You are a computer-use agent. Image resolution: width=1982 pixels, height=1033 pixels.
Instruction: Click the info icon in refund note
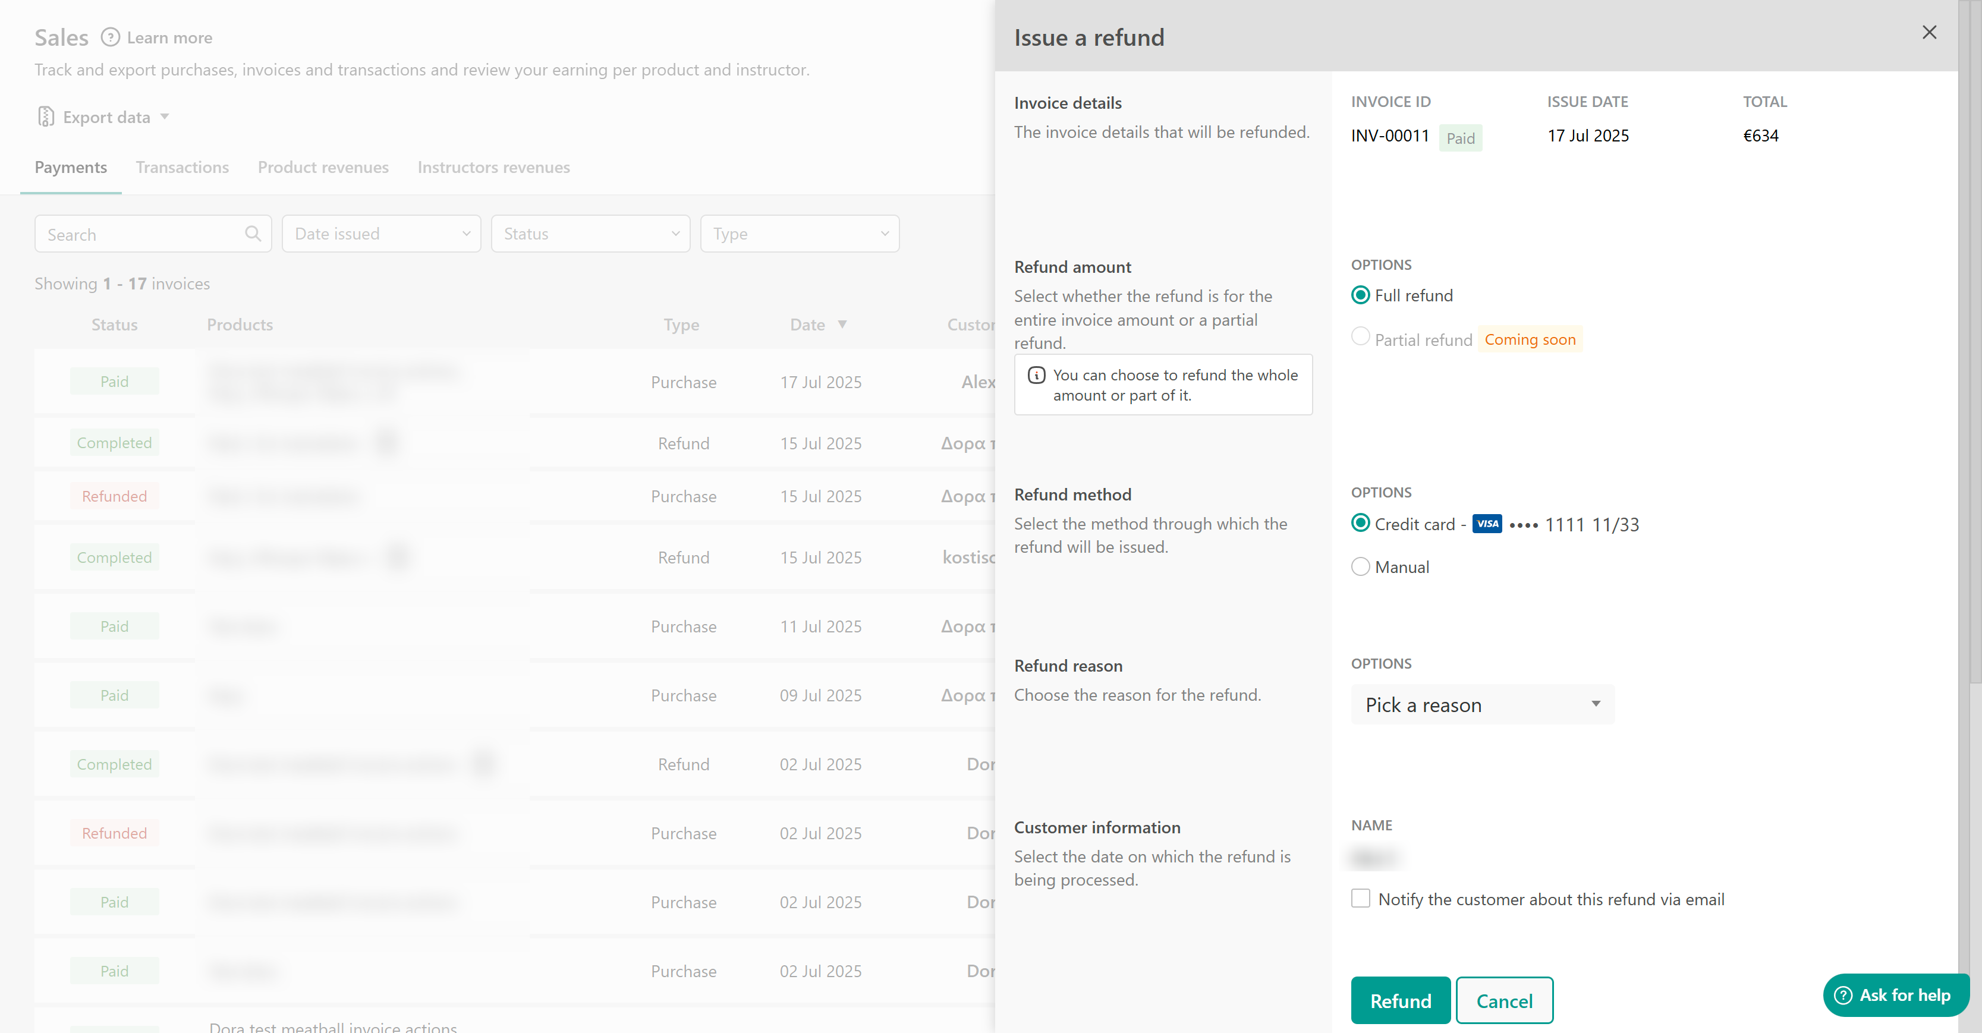click(1036, 376)
